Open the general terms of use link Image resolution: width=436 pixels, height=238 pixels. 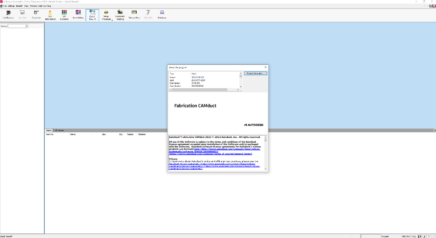pos(210,154)
